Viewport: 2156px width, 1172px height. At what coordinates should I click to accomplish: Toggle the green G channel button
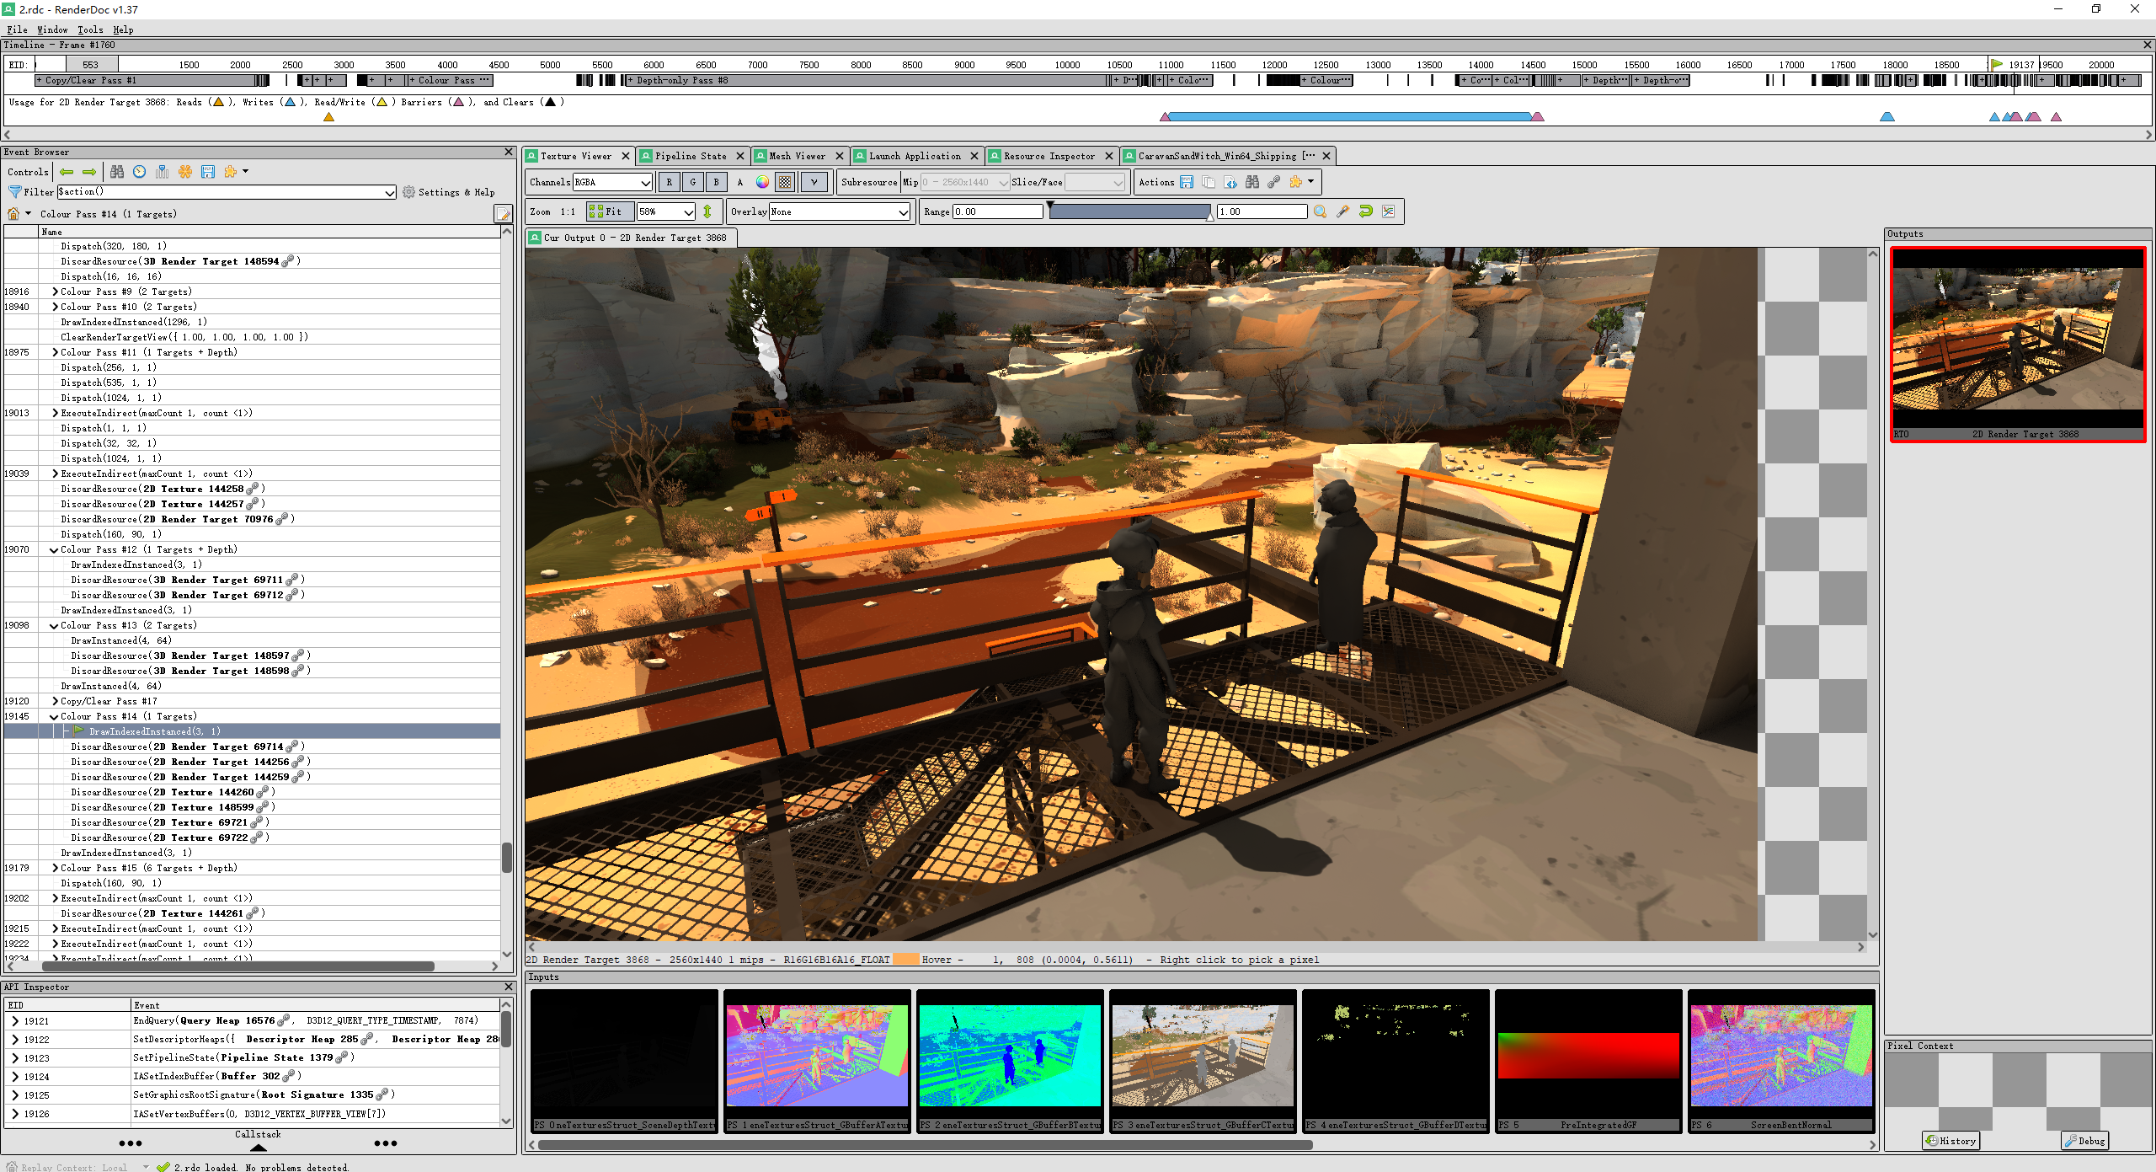[693, 182]
